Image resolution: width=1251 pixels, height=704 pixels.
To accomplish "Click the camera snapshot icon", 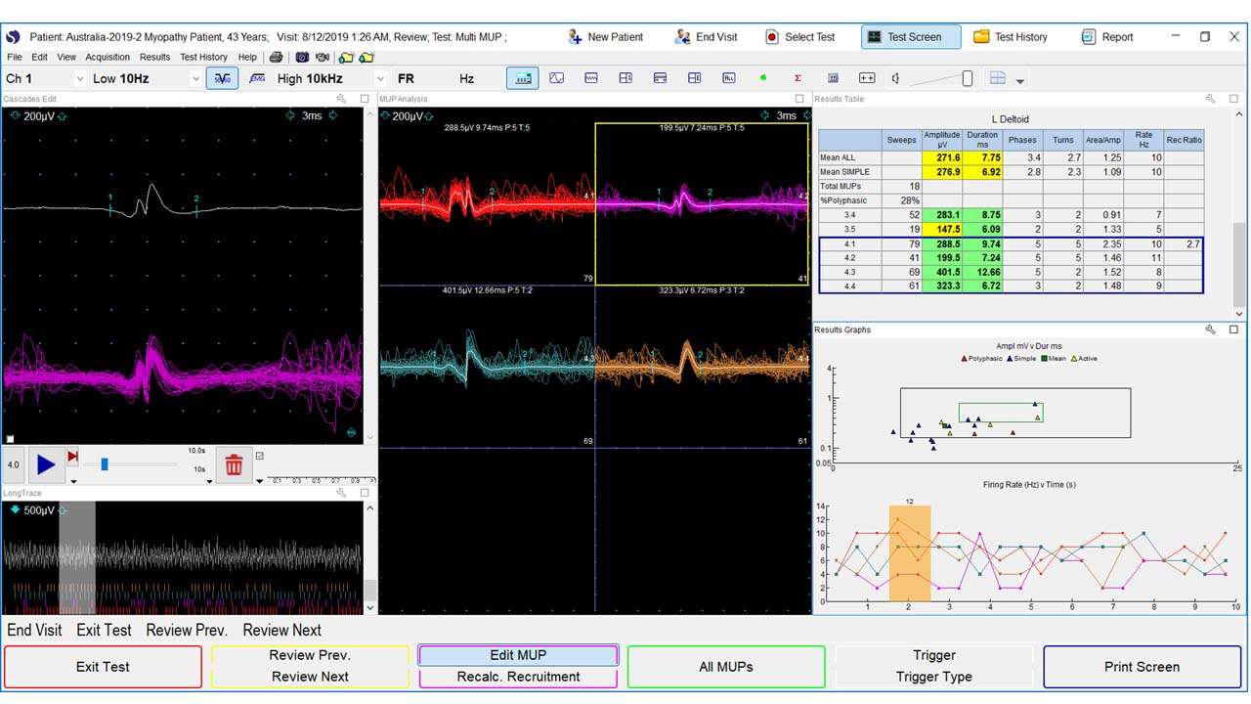I will click(x=302, y=58).
